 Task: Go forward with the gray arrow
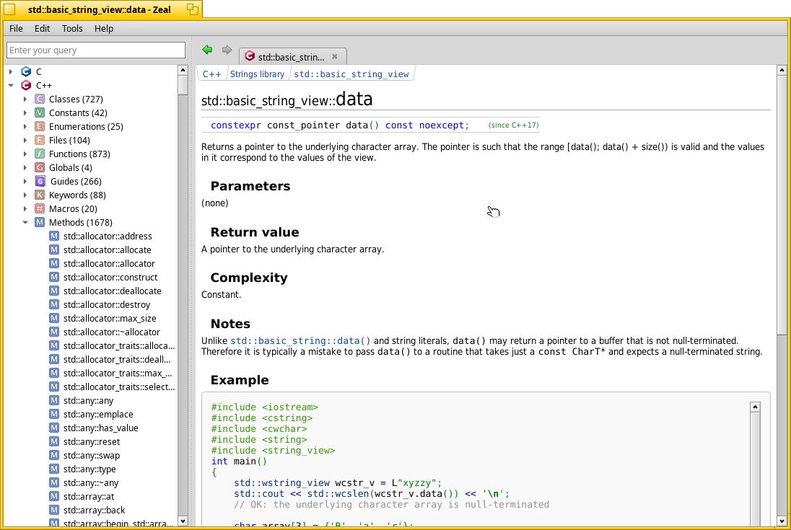pyautogui.click(x=227, y=49)
